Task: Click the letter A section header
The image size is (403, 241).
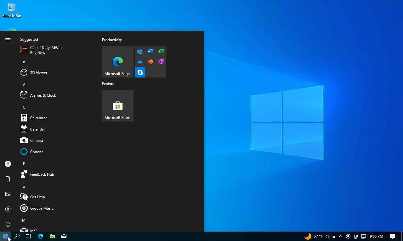Action: pyautogui.click(x=24, y=84)
